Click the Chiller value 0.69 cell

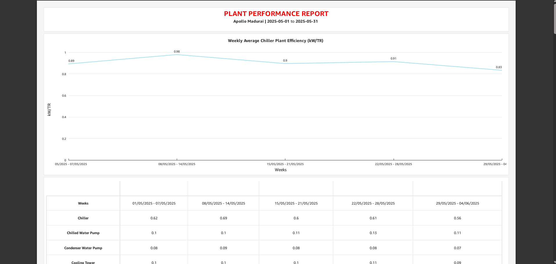tap(223, 218)
